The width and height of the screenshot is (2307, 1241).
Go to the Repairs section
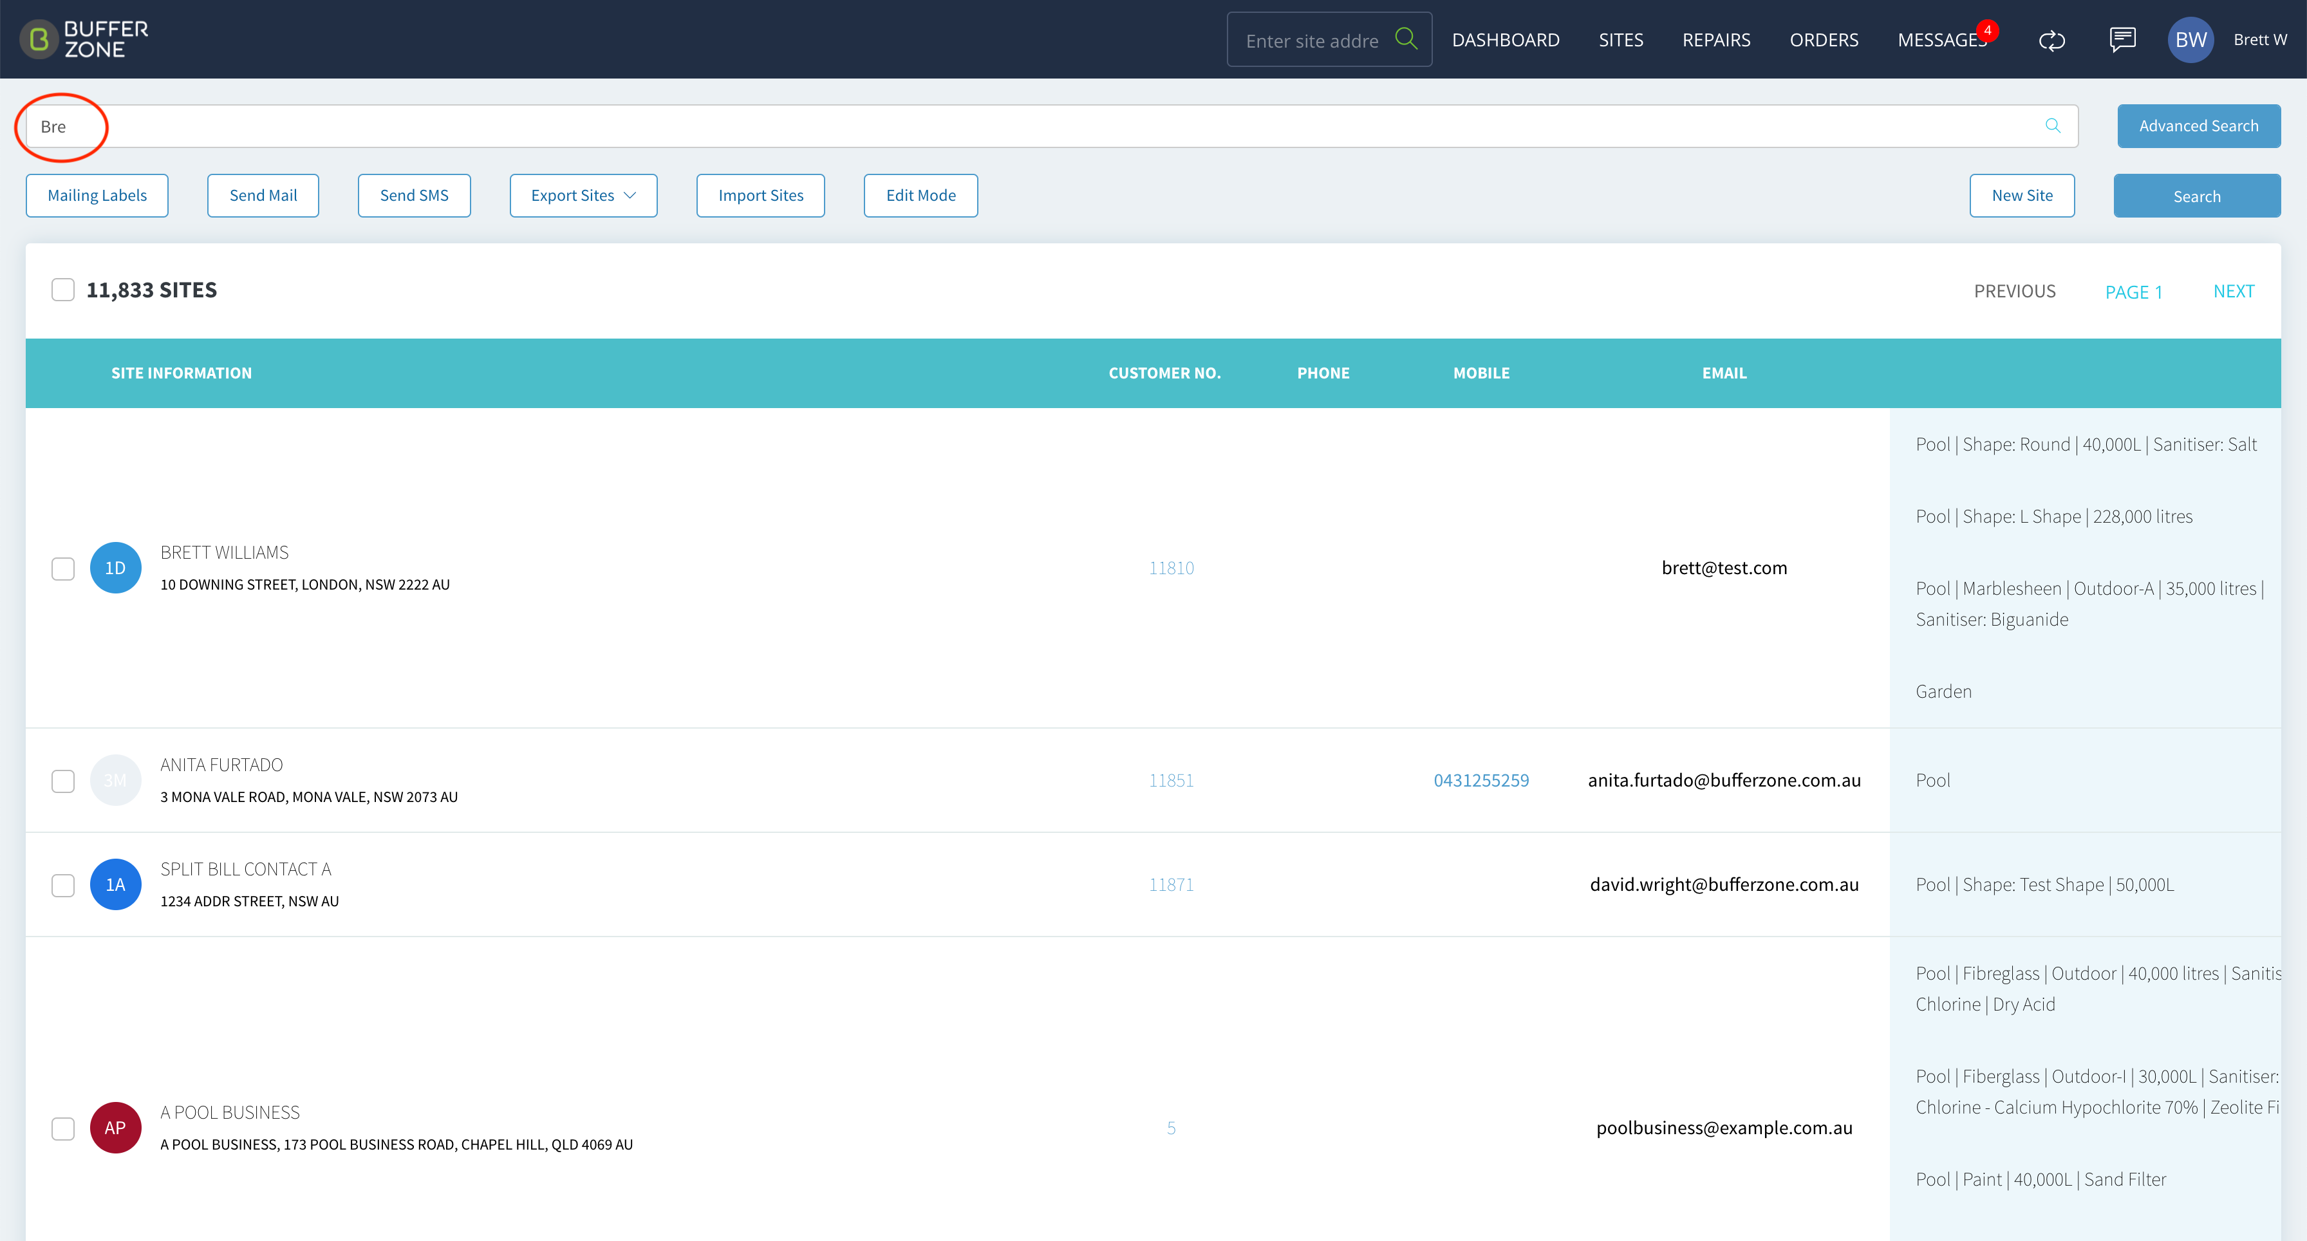[x=1716, y=39]
